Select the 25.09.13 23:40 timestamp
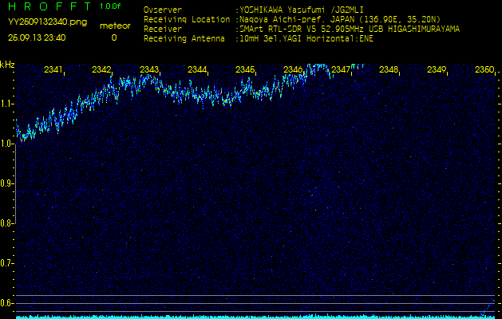 (x=37, y=37)
